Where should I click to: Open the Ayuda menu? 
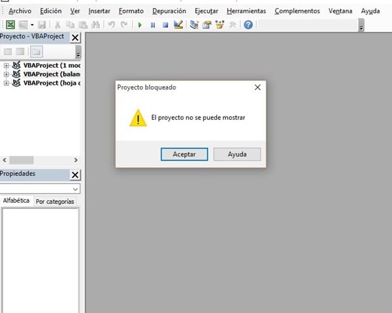[370, 11]
